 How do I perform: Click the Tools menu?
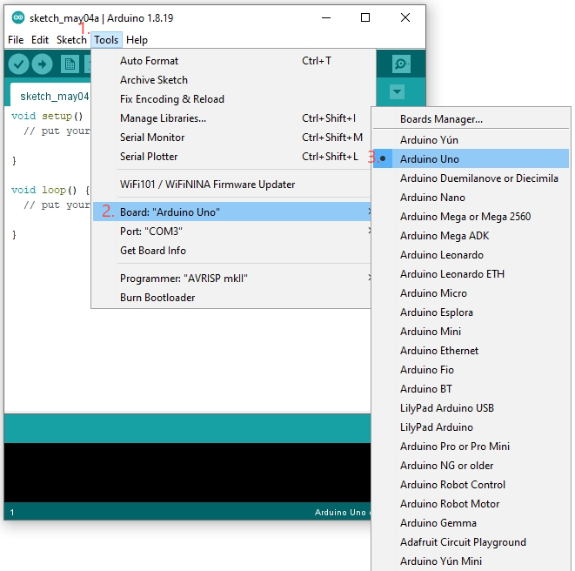[x=106, y=40]
